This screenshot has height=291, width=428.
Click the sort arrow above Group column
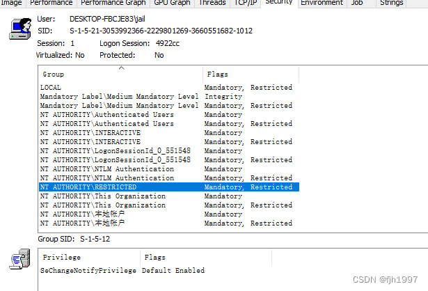(x=122, y=68)
